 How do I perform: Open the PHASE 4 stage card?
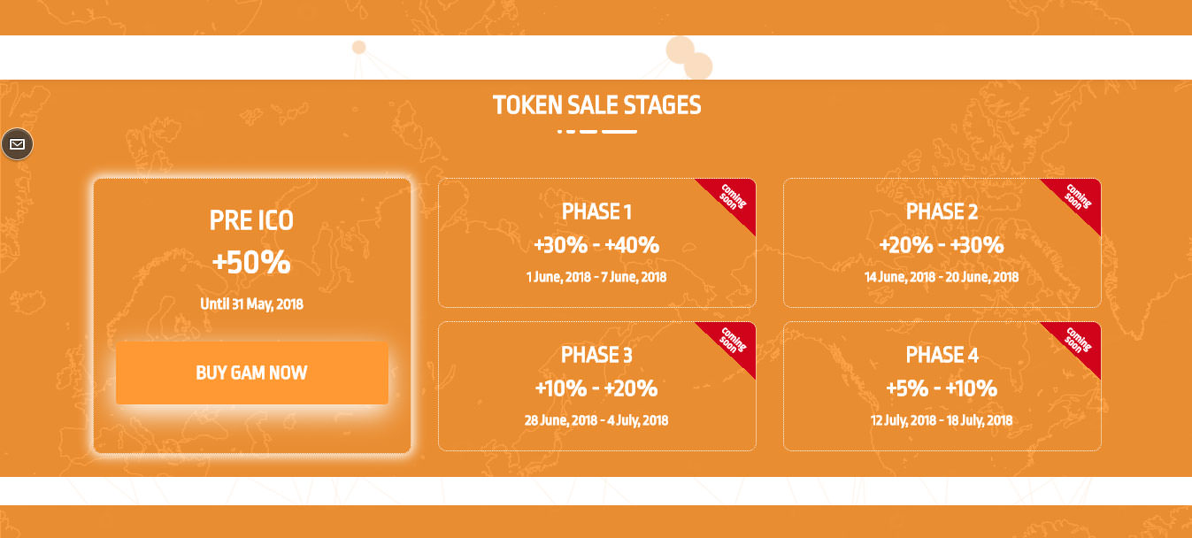coord(942,387)
